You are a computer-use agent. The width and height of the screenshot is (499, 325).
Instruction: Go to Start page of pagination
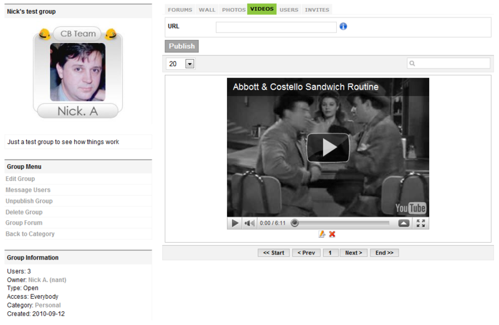[x=274, y=253]
